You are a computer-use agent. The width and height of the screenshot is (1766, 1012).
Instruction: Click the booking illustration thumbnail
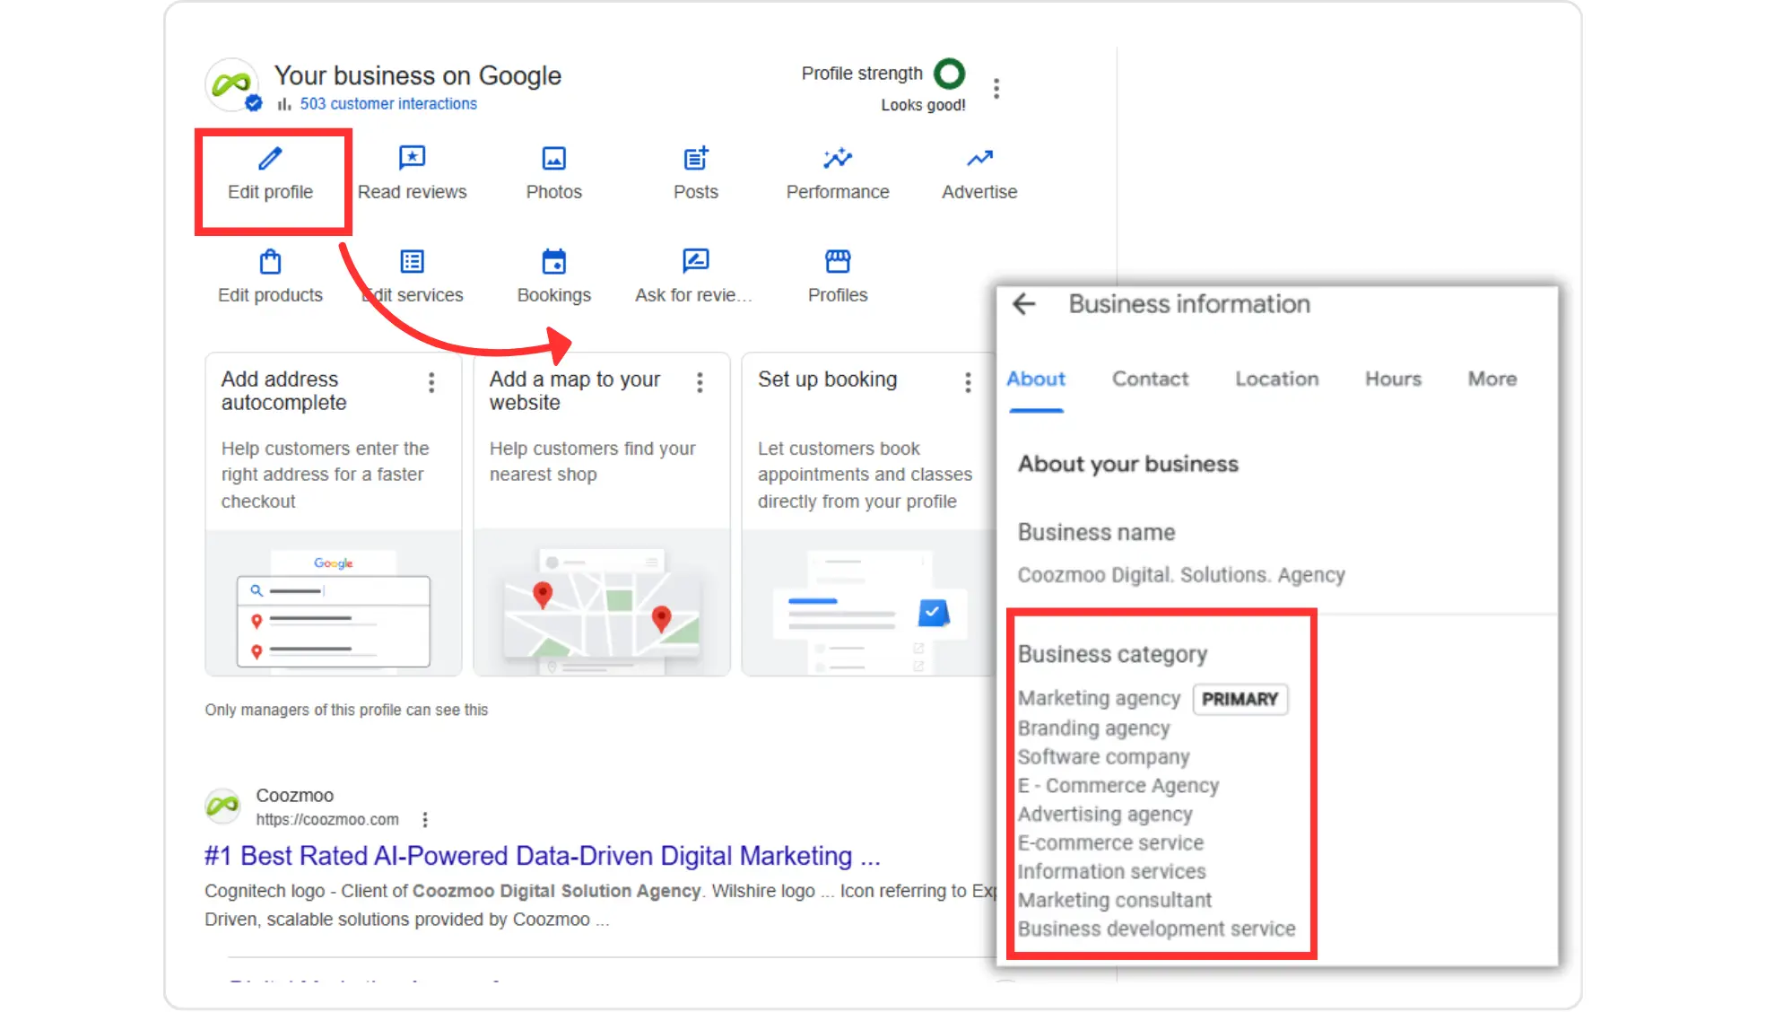click(x=868, y=603)
